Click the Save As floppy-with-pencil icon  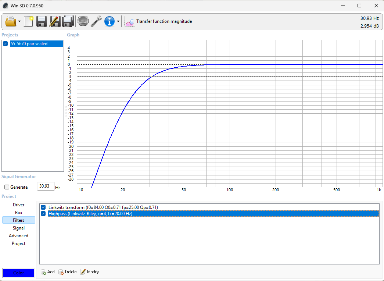(x=54, y=21)
